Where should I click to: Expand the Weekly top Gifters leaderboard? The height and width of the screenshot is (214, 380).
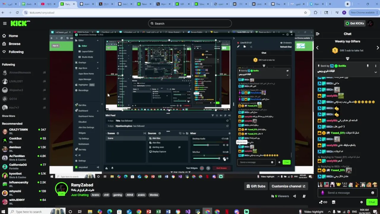click(347, 59)
